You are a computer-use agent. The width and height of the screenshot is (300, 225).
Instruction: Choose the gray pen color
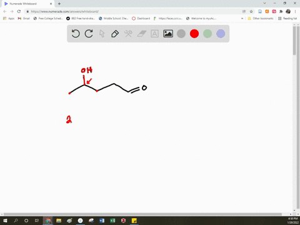click(x=181, y=34)
